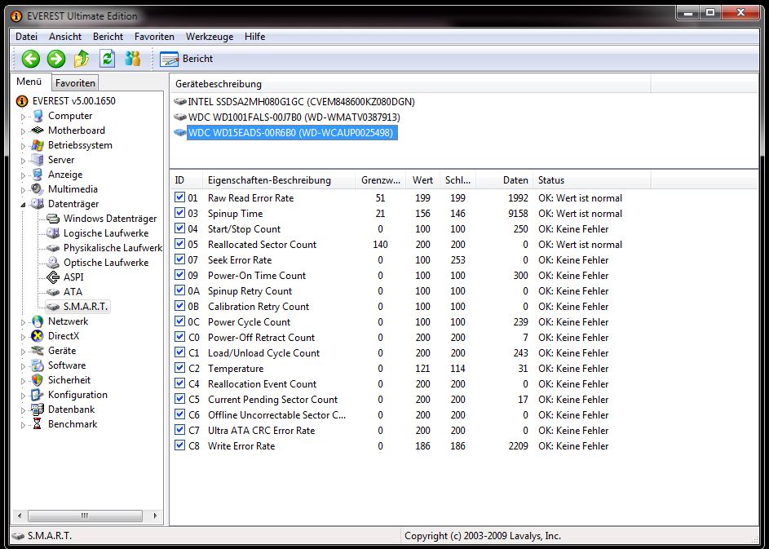Toggle the Write Error Rate checkbox
The width and height of the screenshot is (769, 549).
(179, 445)
